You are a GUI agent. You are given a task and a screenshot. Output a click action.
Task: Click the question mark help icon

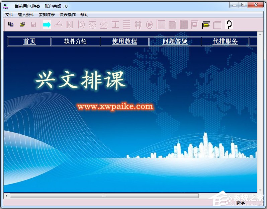point(229,24)
